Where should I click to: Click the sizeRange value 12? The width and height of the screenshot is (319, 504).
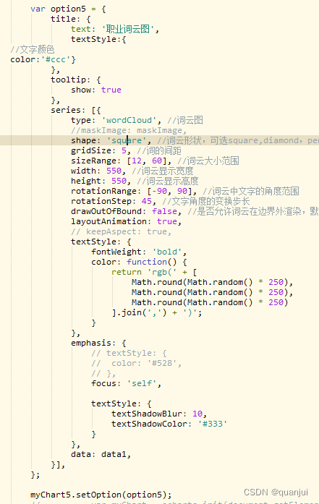136,161
